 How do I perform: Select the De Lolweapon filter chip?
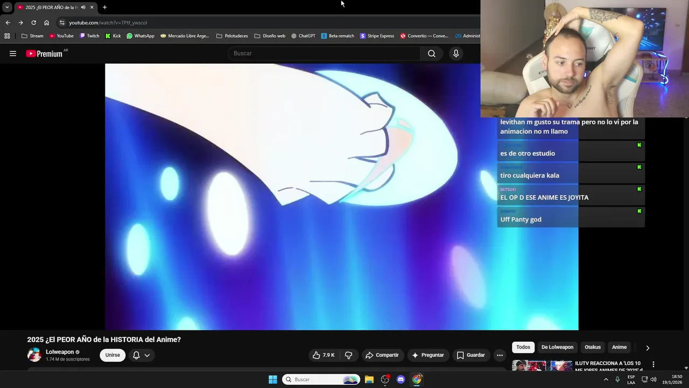[557, 347]
